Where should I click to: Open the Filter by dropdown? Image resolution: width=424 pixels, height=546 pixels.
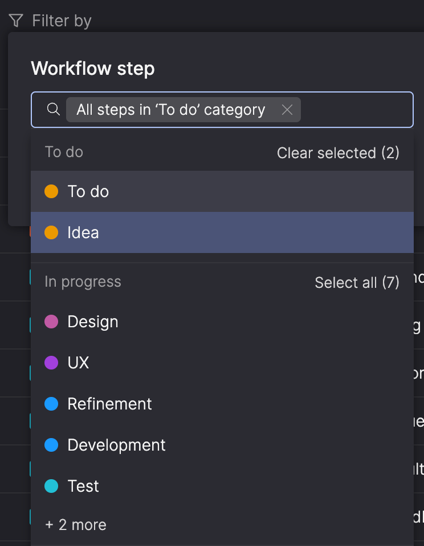(62, 21)
